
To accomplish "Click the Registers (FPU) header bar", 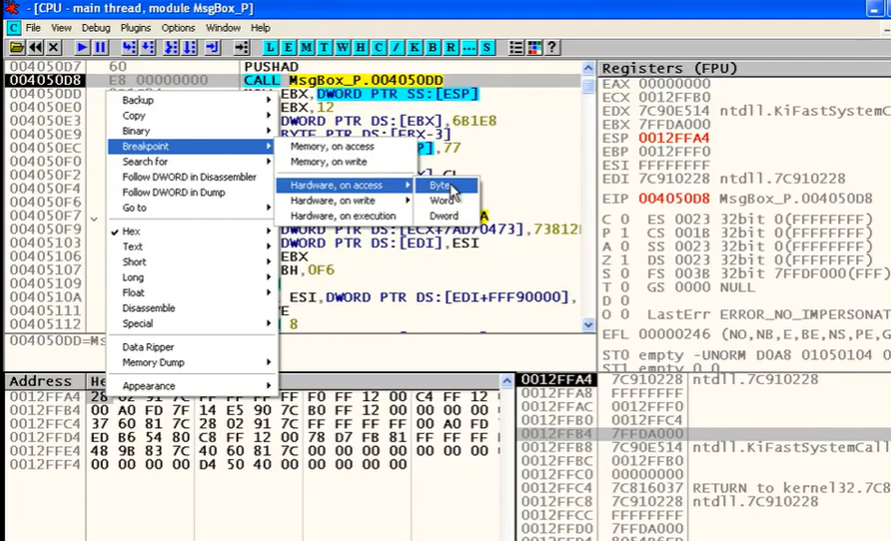I will [x=744, y=68].
